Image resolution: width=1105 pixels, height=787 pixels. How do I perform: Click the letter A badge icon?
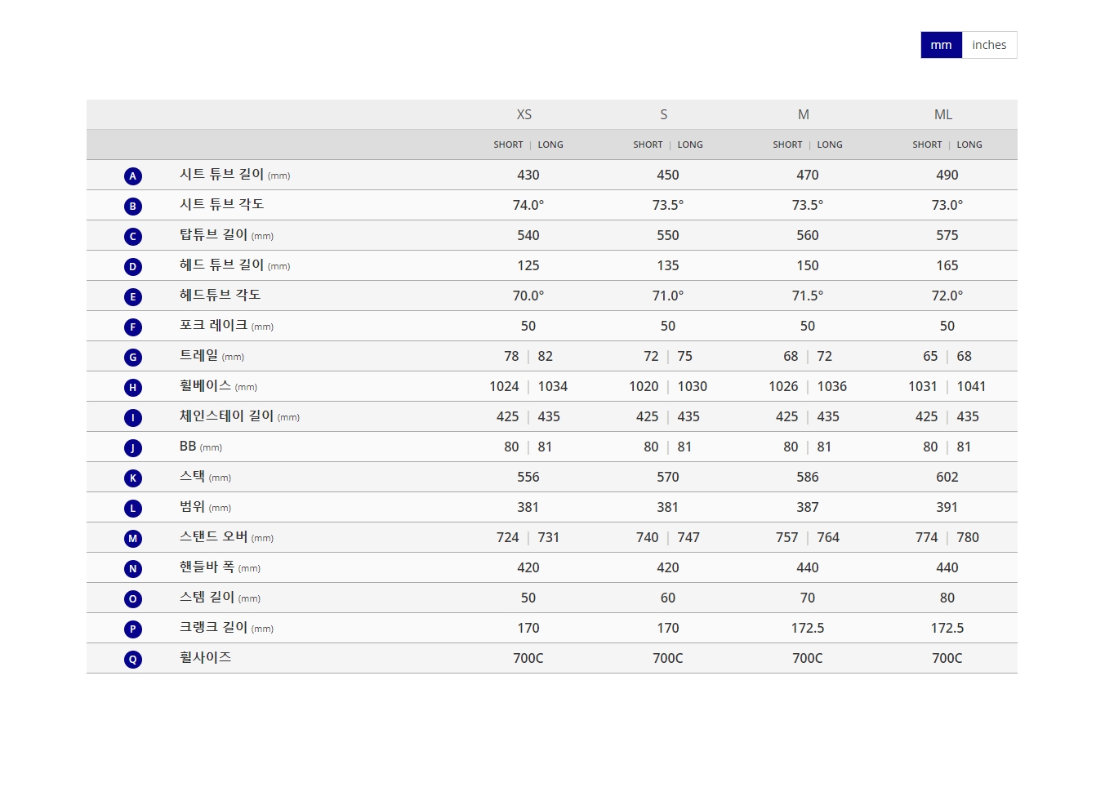tap(133, 176)
